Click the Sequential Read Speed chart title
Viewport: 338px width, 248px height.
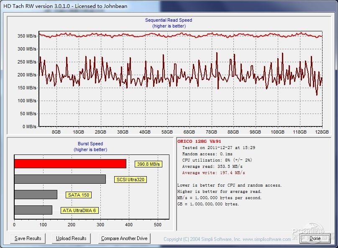point(169,20)
